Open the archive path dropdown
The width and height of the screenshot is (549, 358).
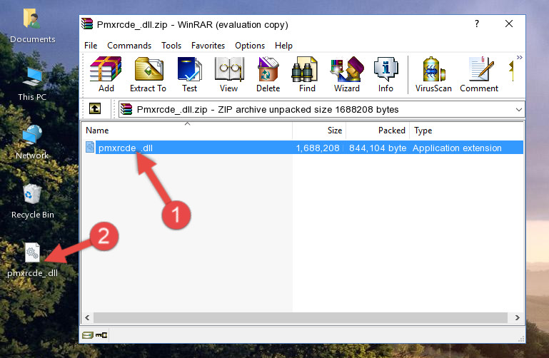click(x=518, y=110)
